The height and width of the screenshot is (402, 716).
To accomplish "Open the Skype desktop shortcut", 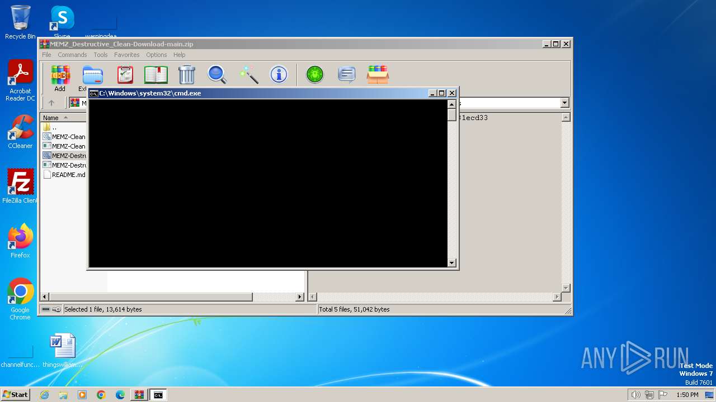I will point(62,22).
